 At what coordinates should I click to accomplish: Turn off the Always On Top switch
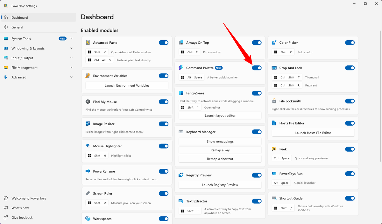click(257, 43)
